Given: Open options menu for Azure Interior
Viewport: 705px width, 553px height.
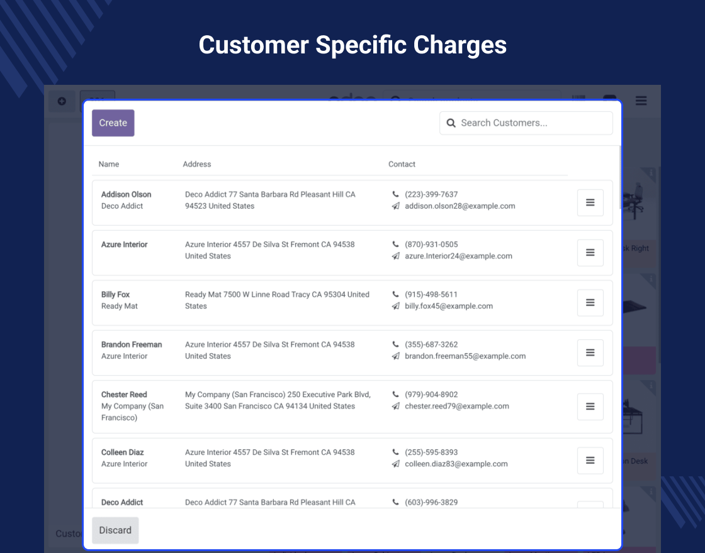Looking at the screenshot, I should [590, 253].
